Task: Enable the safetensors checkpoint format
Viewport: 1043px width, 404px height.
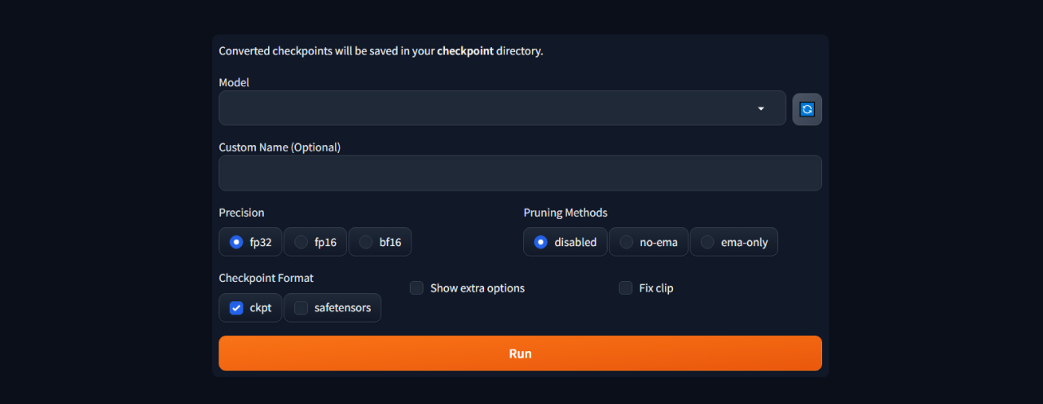Action: click(x=301, y=308)
